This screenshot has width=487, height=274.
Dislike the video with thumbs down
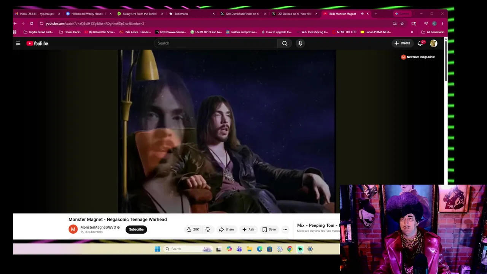pyautogui.click(x=208, y=229)
